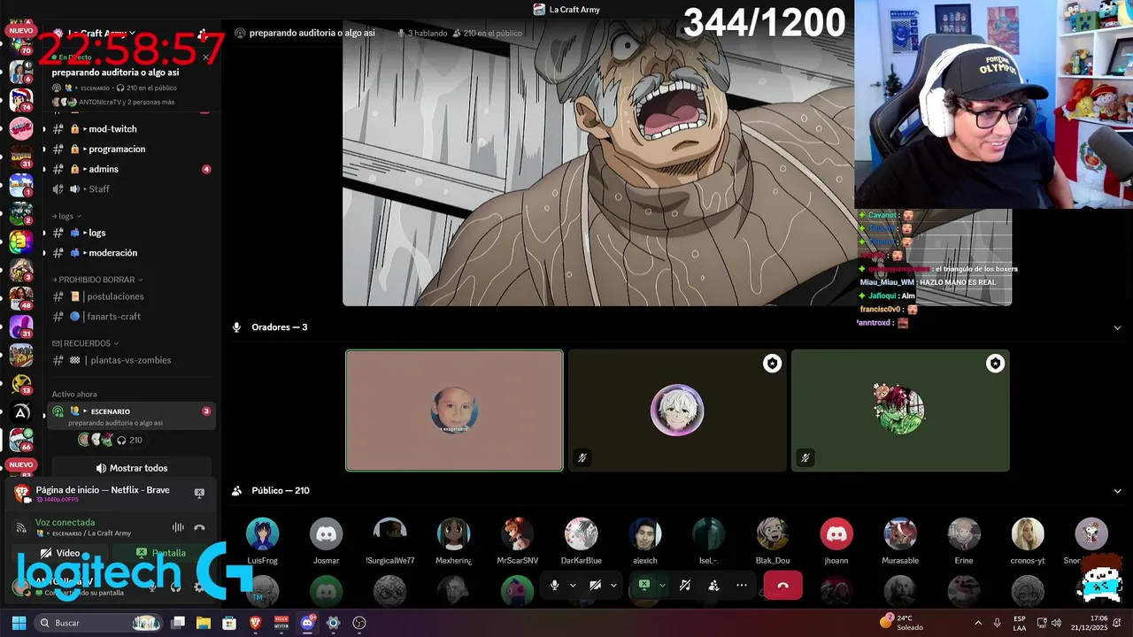Stop streaming icon next to Netflix - Brave

[199, 494]
